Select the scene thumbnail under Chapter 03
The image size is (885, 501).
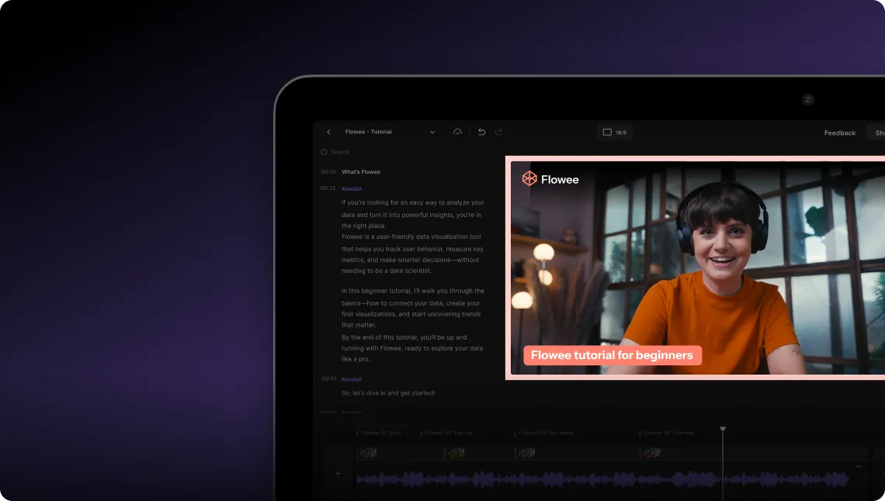(526, 453)
